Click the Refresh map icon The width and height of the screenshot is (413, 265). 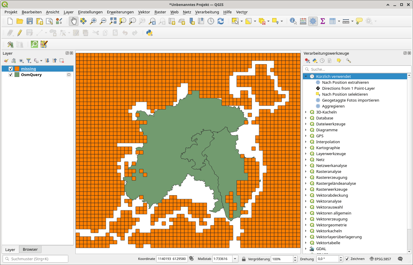[x=220, y=21]
